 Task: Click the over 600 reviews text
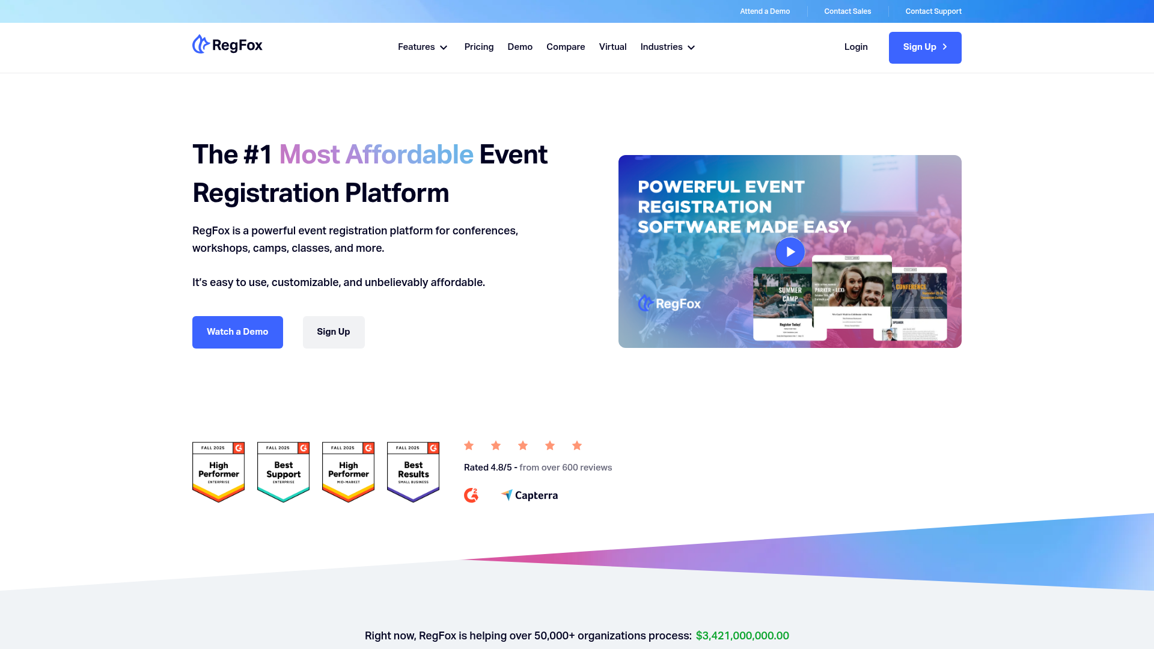tap(566, 467)
